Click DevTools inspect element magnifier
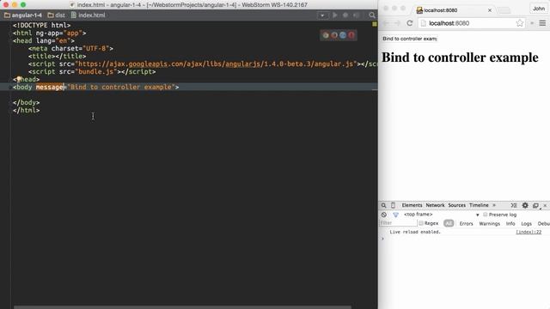550x309 pixels. point(384,205)
